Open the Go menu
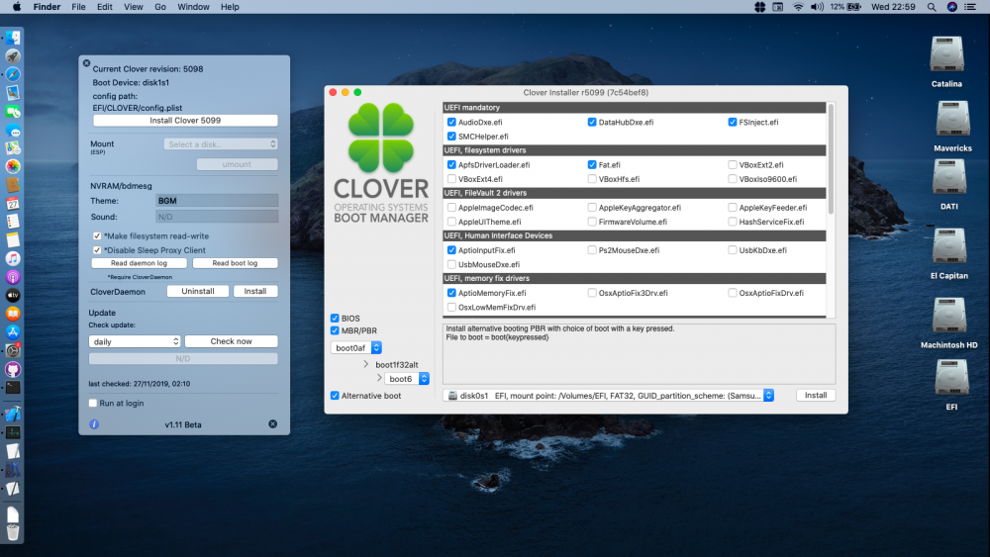Screen dimensions: 990x557 tap(160, 7)
